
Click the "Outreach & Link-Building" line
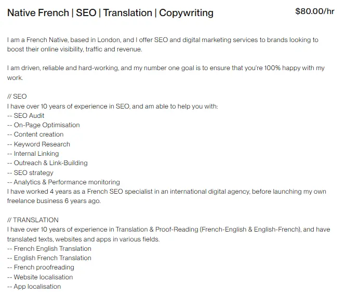coord(50,163)
